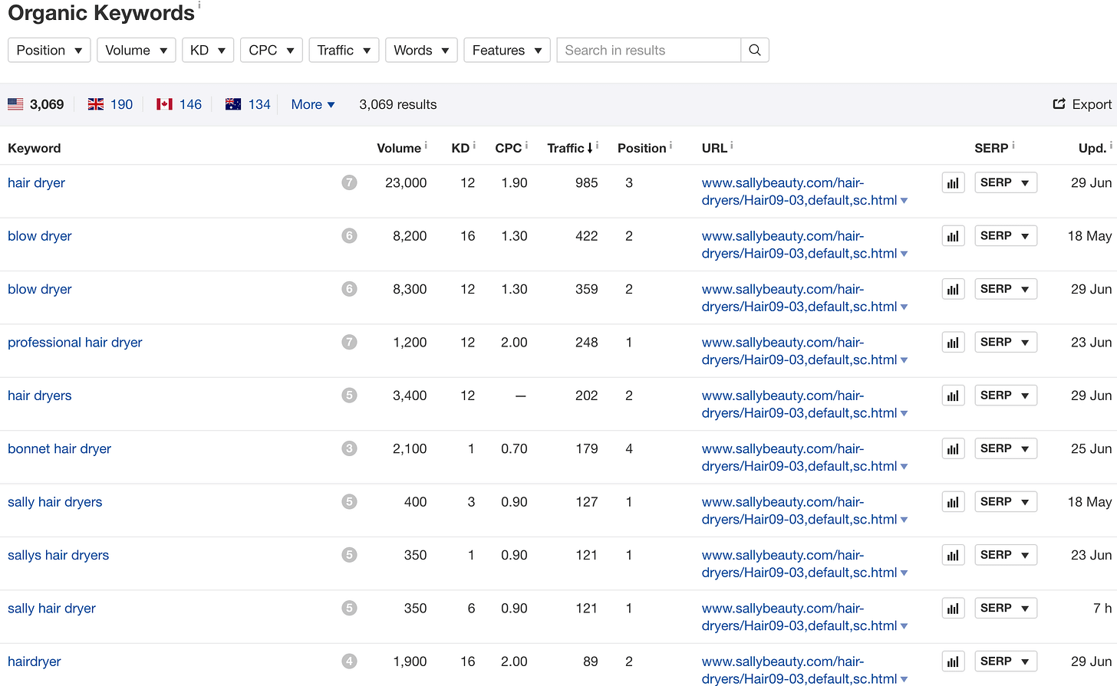Open the hair dryer keyword link
The height and width of the screenshot is (686, 1117).
36,182
